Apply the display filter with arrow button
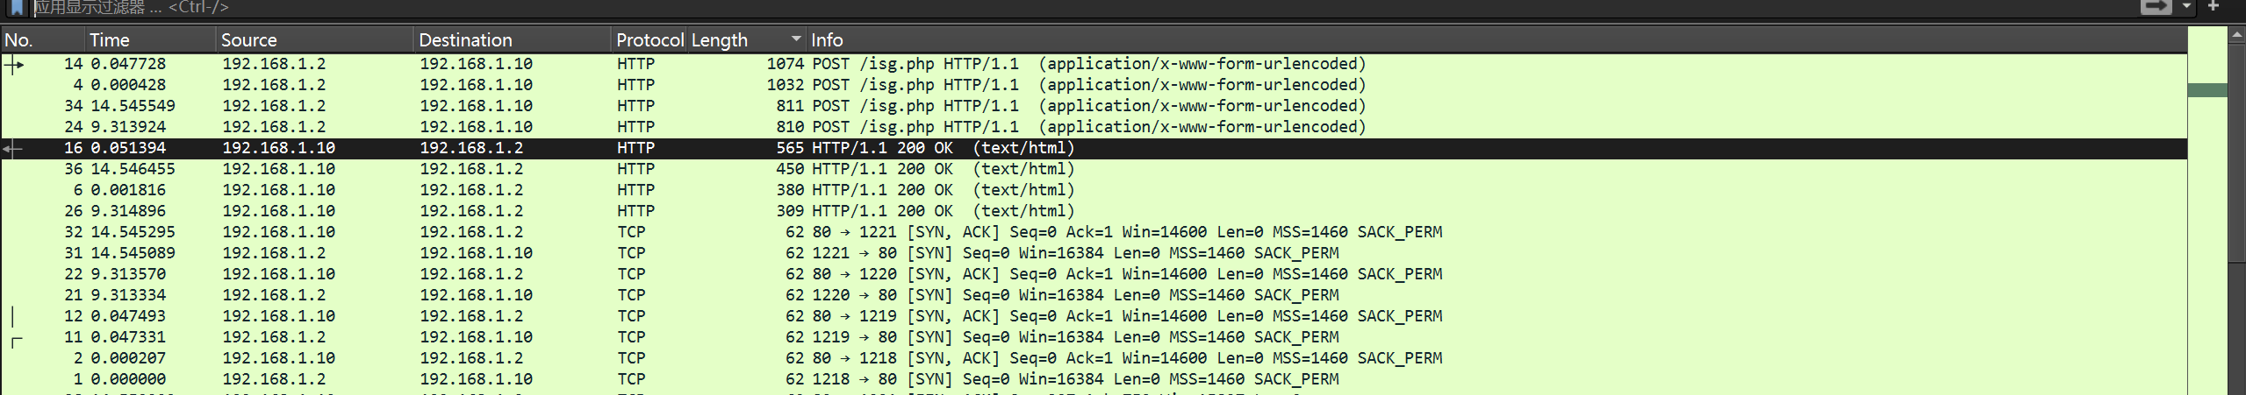2246x395 pixels. click(x=2156, y=6)
